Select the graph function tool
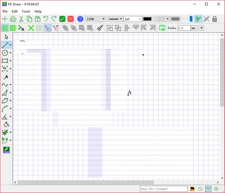This screenshot has height=193, width=225. coord(5,132)
